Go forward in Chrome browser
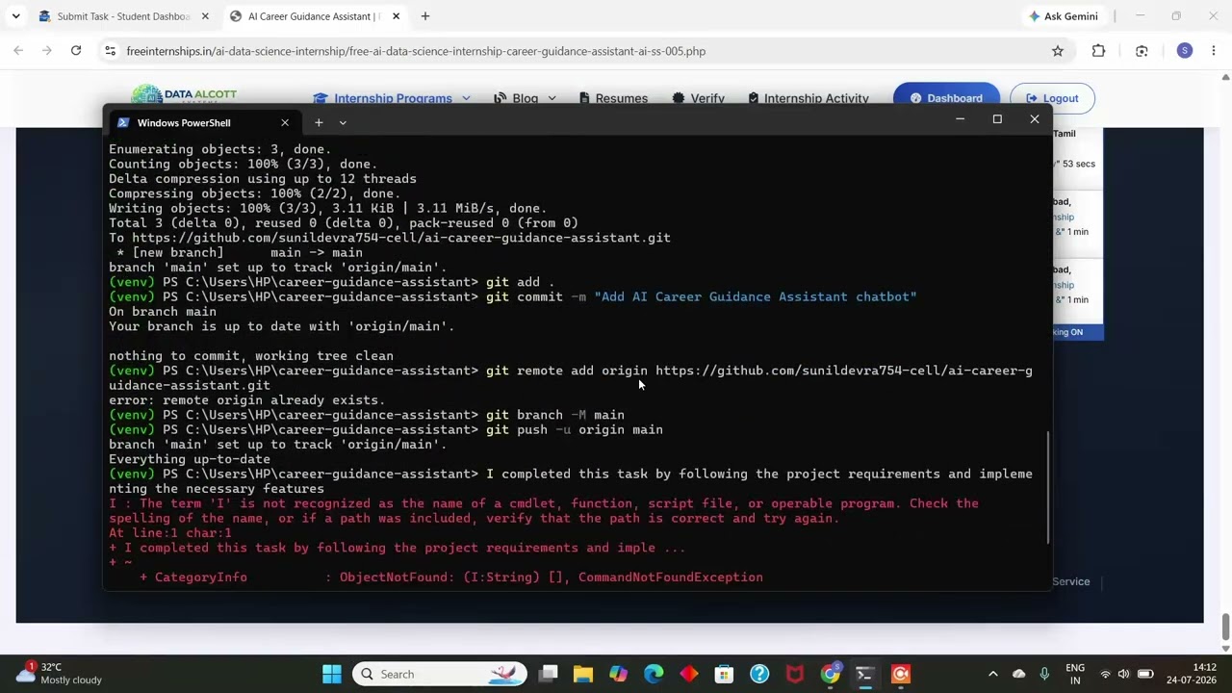Screen dimensions: 1232x693 [46, 51]
